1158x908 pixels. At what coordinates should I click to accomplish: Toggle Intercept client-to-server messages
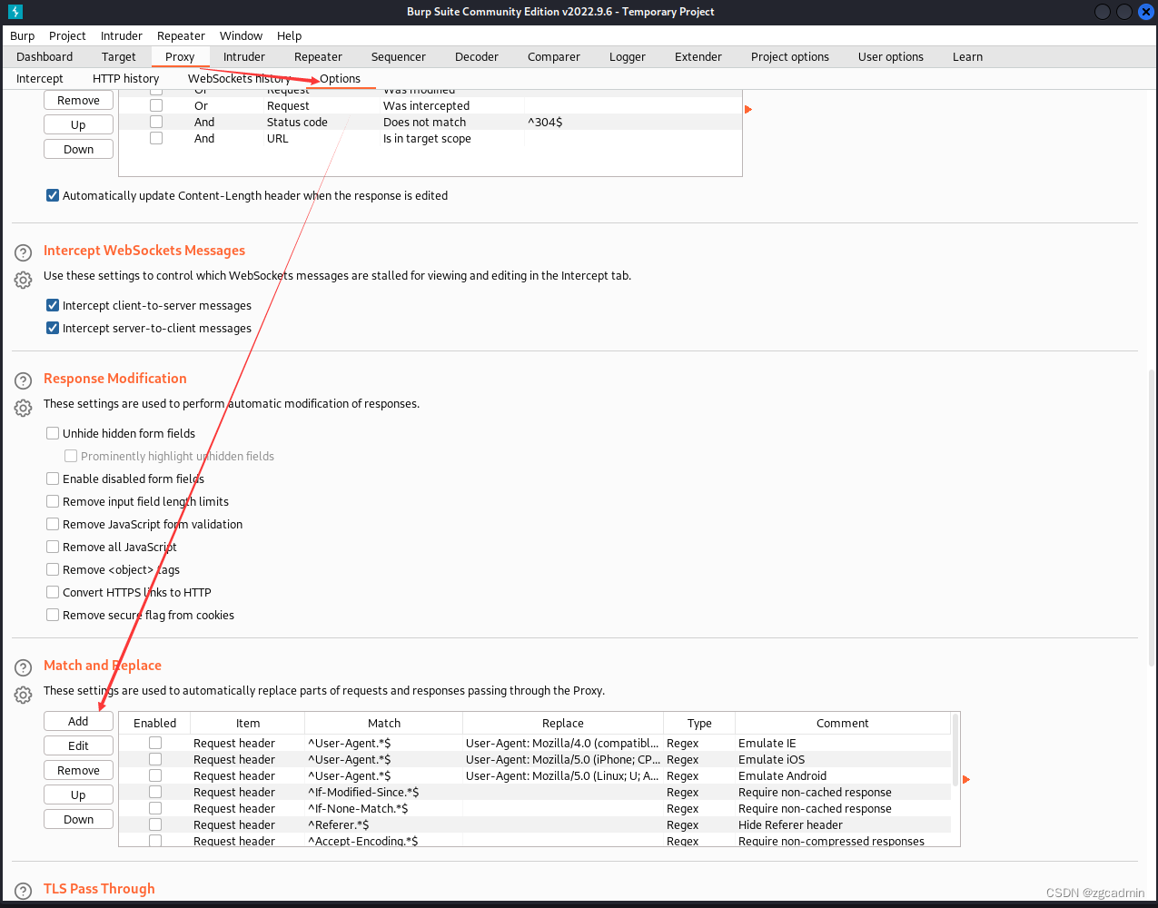click(x=53, y=305)
